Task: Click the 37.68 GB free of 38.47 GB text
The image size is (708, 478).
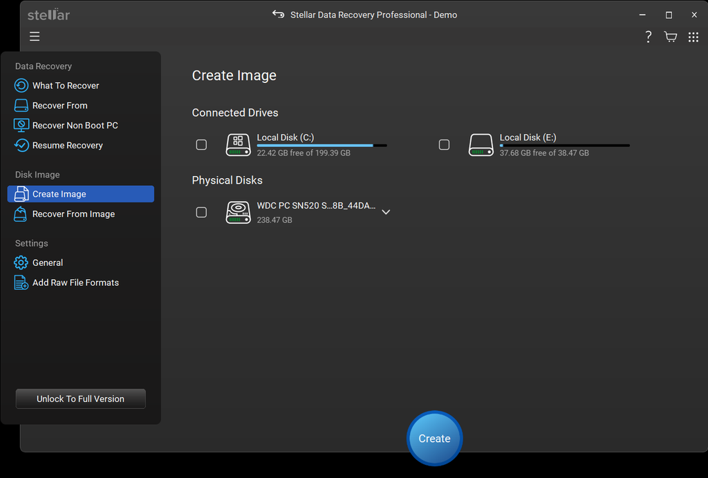Action: pyautogui.click(x=544, y=153)
